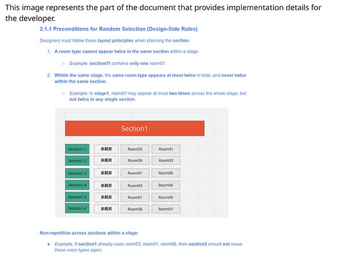Click the Chinese-labeled box beside Section1-6

pyautogui.click(x=106, y=208)
